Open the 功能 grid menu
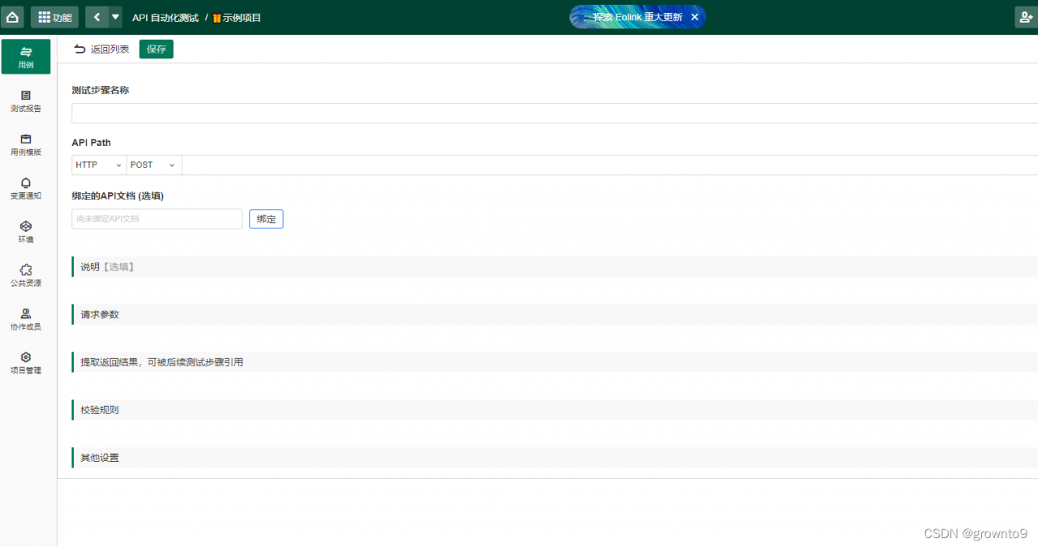 point(54,17)
